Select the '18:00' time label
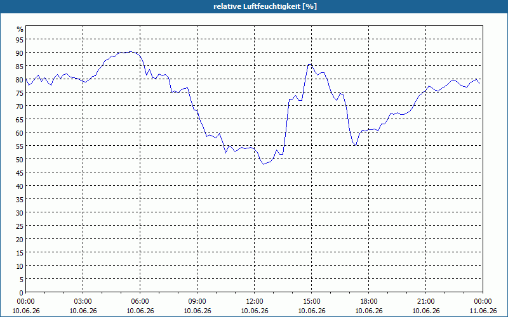508x317 pixels. (x=369, y=302)
